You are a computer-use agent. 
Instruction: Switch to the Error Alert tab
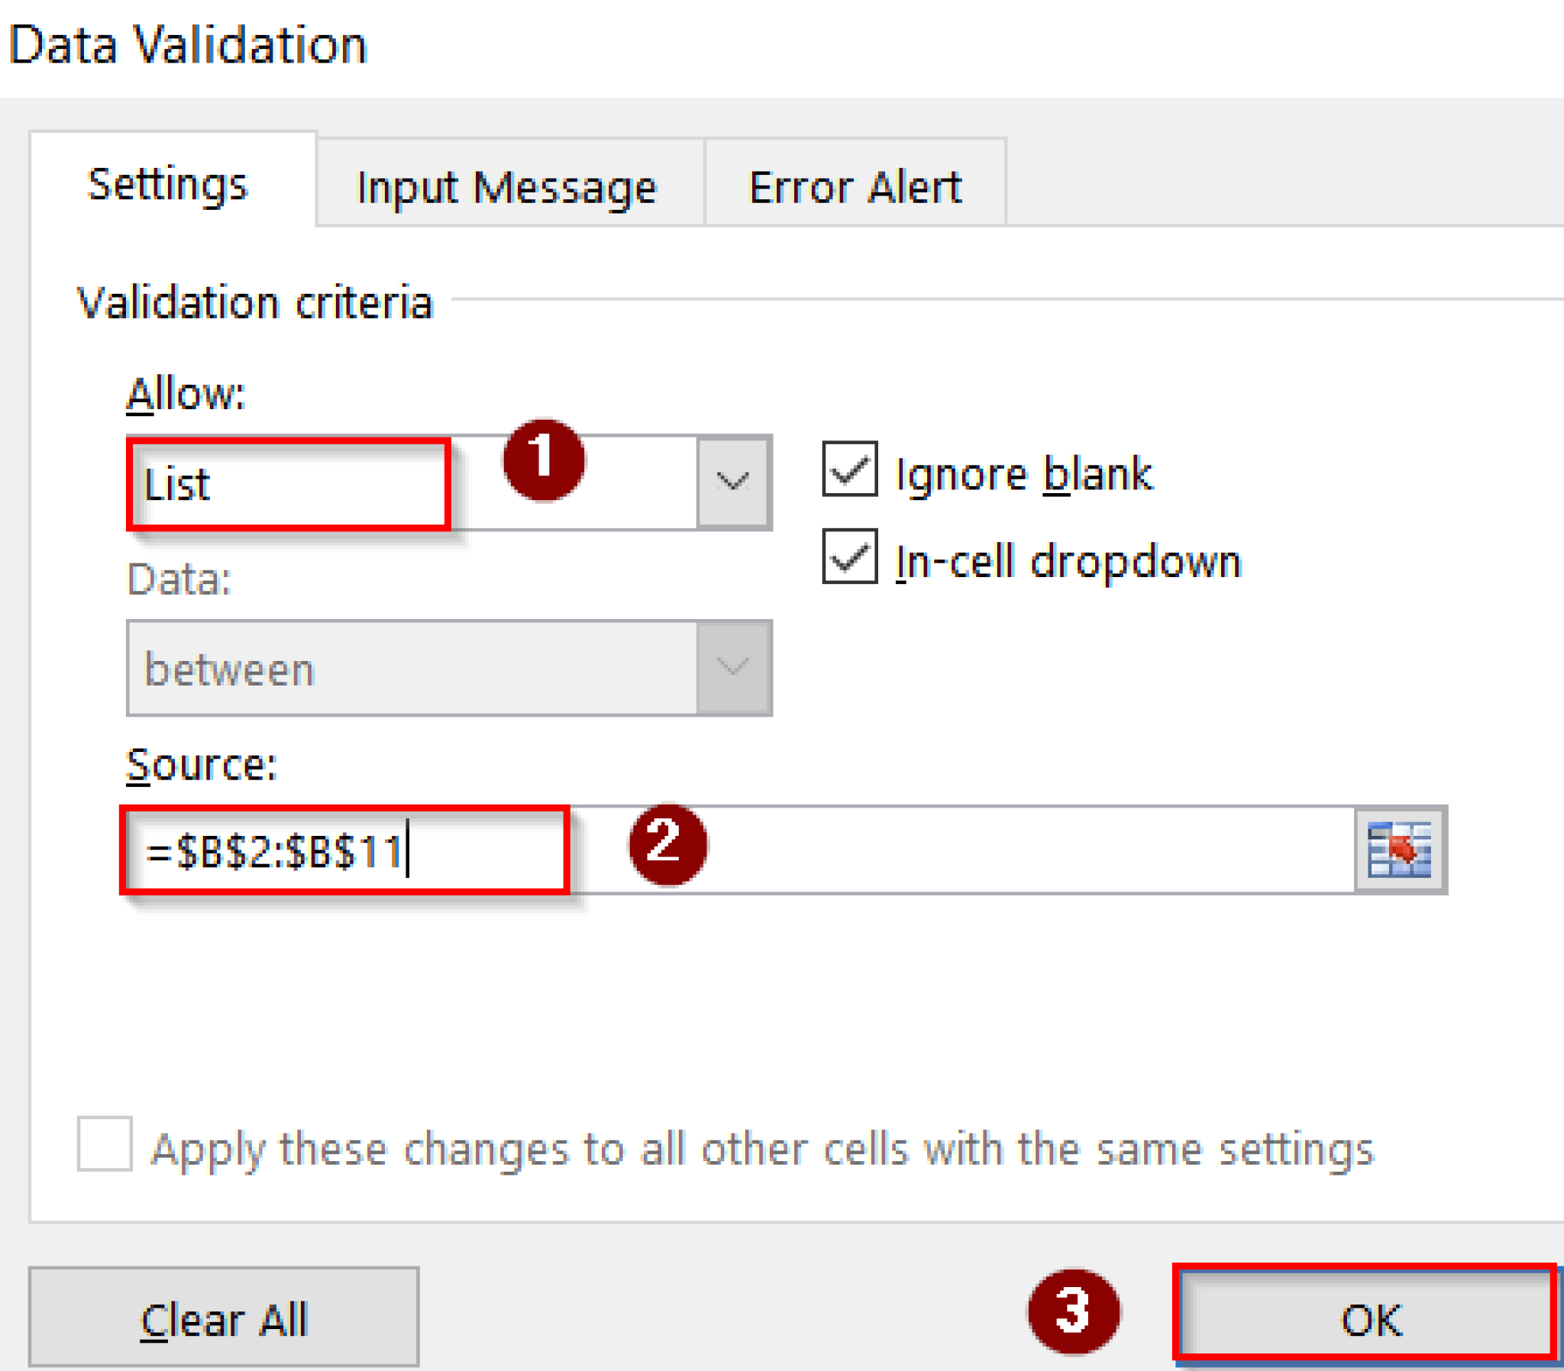[855, 185]
